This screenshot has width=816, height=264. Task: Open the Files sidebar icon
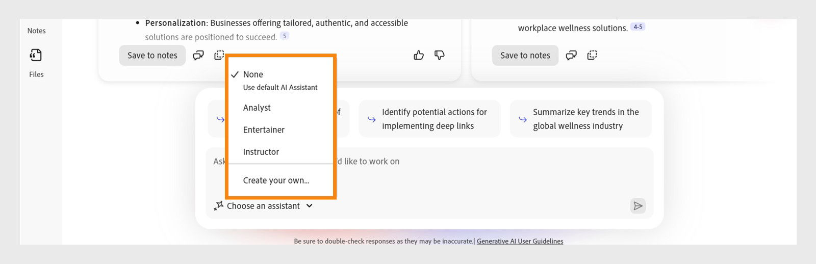(x=36, y=55)
